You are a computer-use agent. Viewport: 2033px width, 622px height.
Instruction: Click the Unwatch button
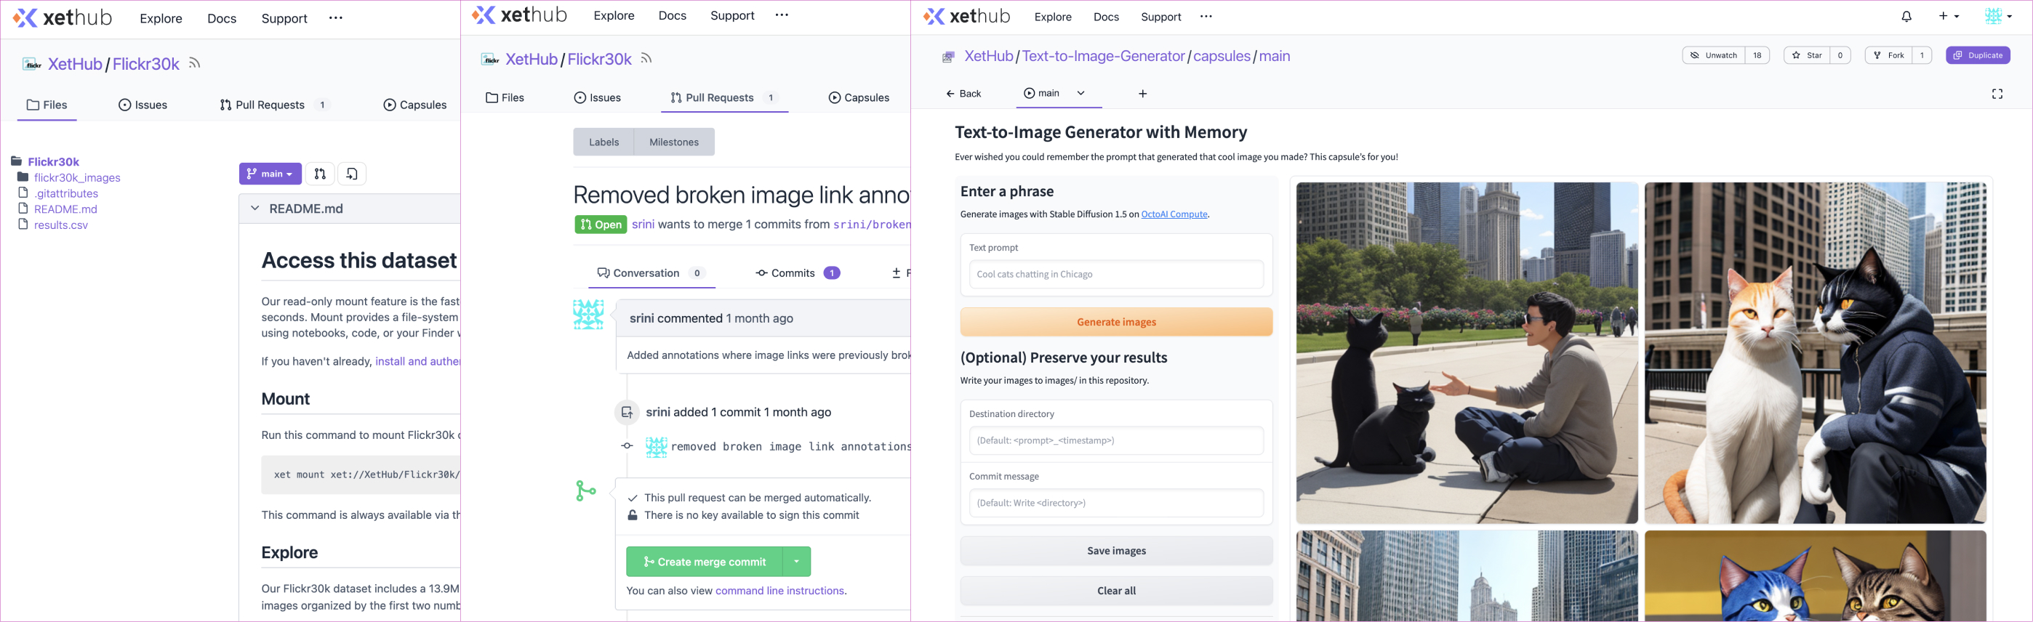(x=1713, y=55)
